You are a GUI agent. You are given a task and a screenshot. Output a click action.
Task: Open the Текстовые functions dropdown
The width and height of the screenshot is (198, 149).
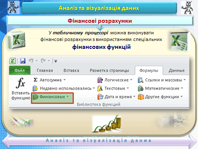coord(128,88)
